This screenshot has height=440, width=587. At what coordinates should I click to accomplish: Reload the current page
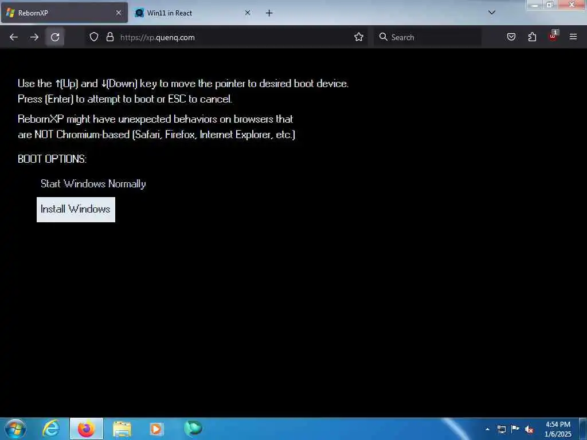(55, 37)
